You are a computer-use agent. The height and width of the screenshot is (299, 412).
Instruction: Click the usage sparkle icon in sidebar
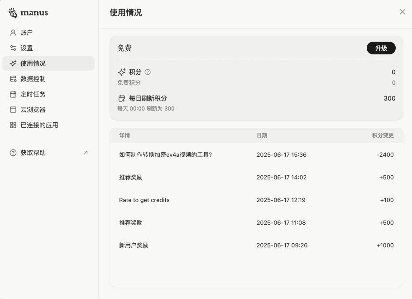pyautogui.click(x=13, y=63)
